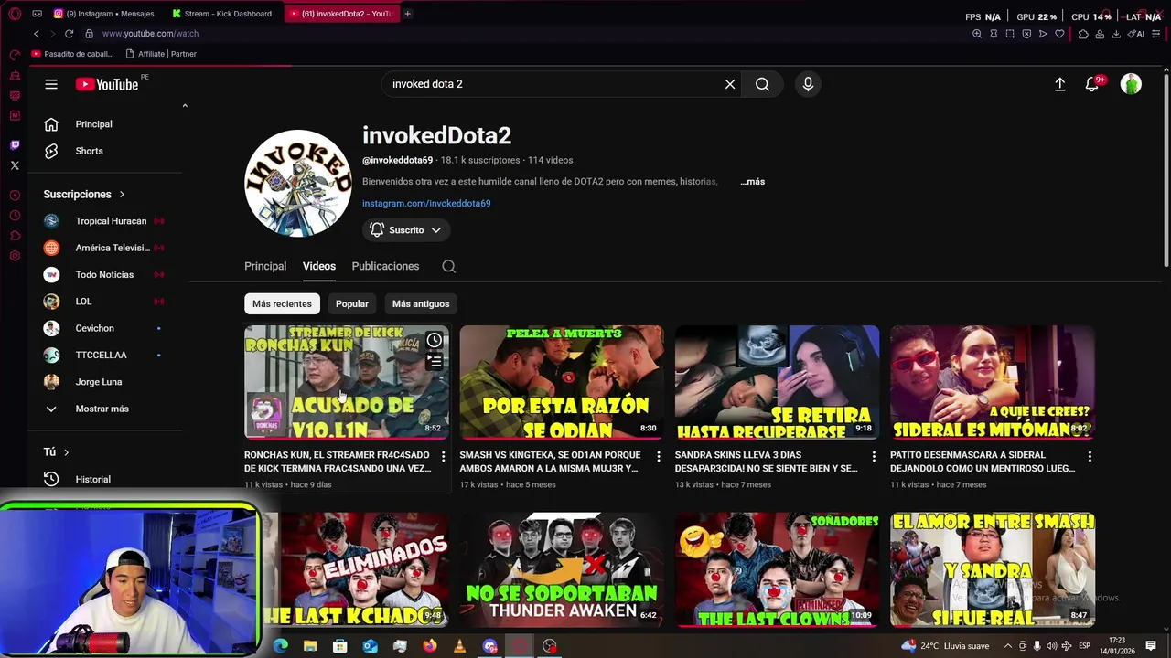The image size is (1171, 658).
Task: Open the browser downloads icon
Action: click(1116, 34)
